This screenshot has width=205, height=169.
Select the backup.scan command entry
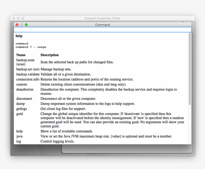[x=25, y=60]
